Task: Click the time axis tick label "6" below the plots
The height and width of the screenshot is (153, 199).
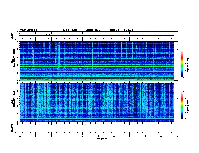Action: [x=114, y=136]
